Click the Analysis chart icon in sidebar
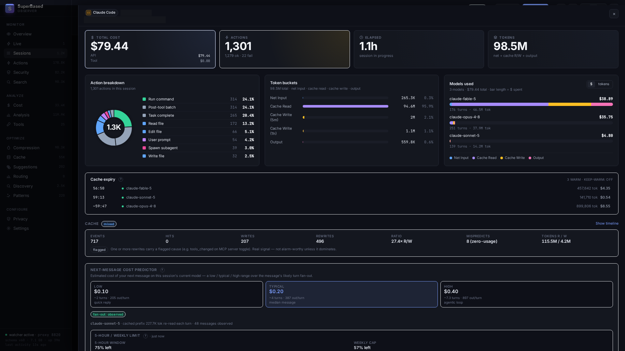Viewport: 625px width, 351px height. pyautogui.click(x=9, y=115)
